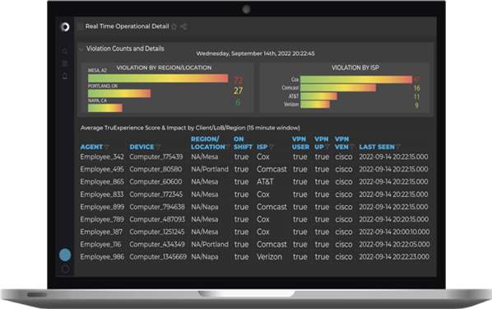Screen dimensions: 492x309
Task: Sort by the LAST SEEN column header
Action: click(x=377, y=147)
